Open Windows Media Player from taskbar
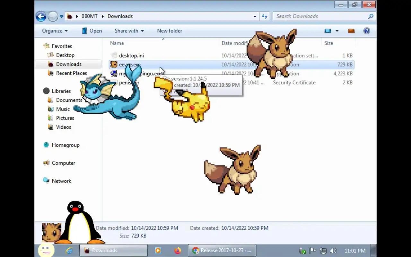This screenshot has width=411, height=257. (x=158, y=251)
